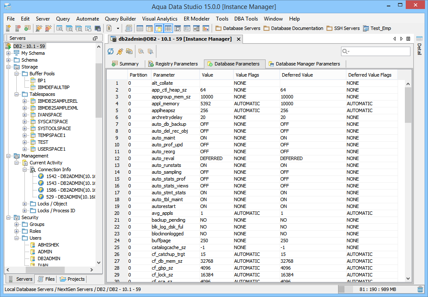
Task: Open the Database Servers folder shortcut
Action: click(238, 29)
